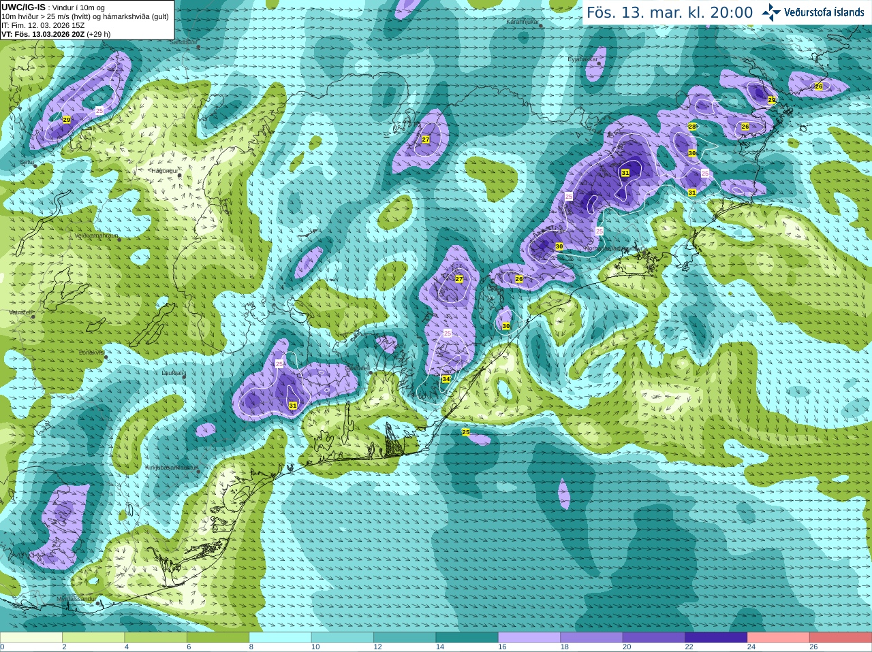
Task: Pick the 0–2 m/s pale yellow swatch
Action: tap(31, 638)
